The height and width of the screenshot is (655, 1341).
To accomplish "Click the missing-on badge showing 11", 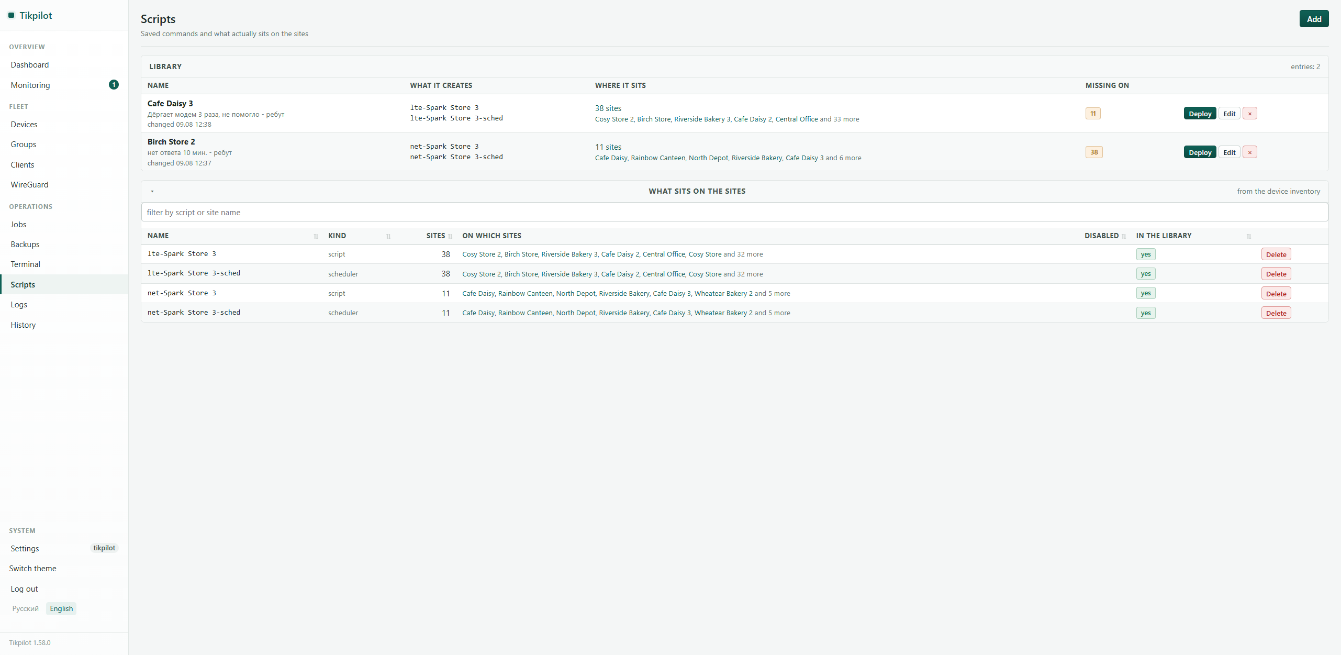I will click(x=1093, y=114).
